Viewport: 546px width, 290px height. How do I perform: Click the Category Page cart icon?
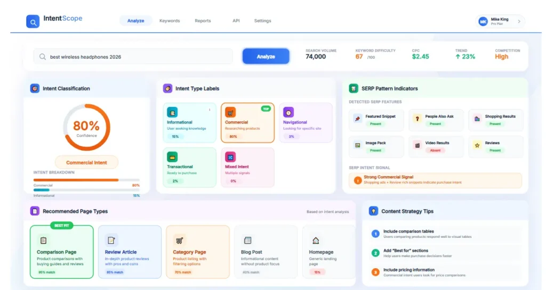pos(179,241)
